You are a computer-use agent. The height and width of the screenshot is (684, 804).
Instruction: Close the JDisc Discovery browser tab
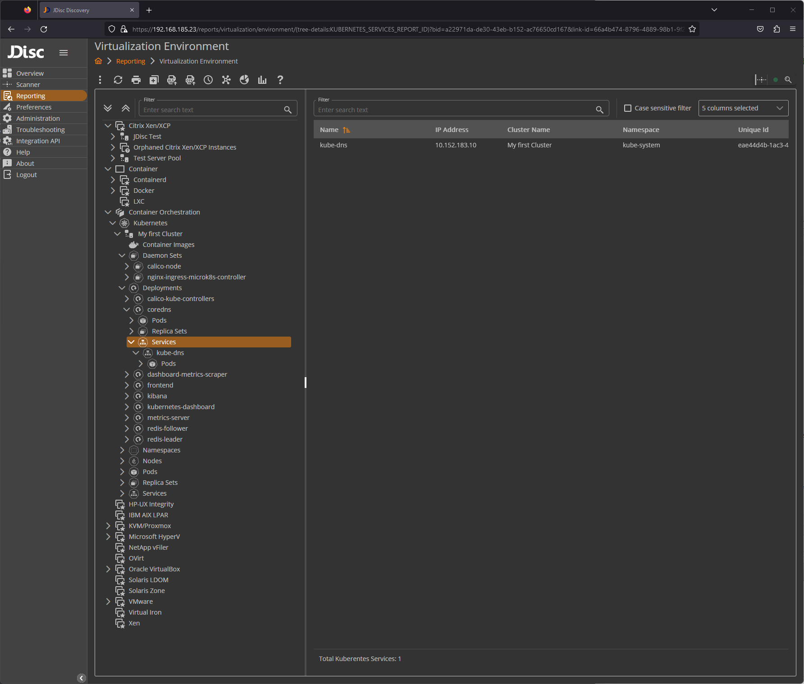tap(132, 10)
